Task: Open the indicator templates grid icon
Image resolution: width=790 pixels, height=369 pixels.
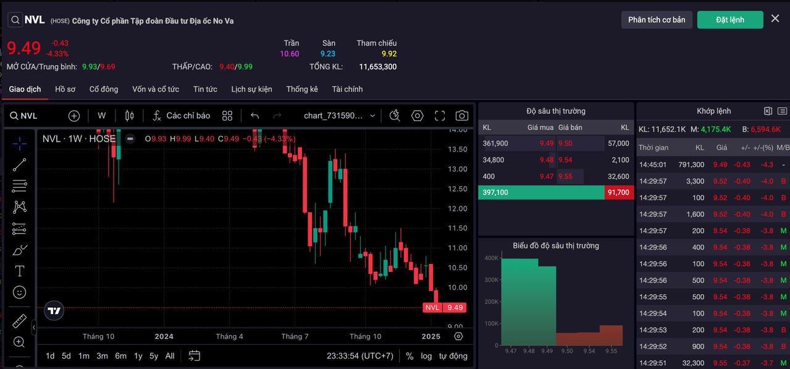Action: pyautogui.click(x=227, y=116)
